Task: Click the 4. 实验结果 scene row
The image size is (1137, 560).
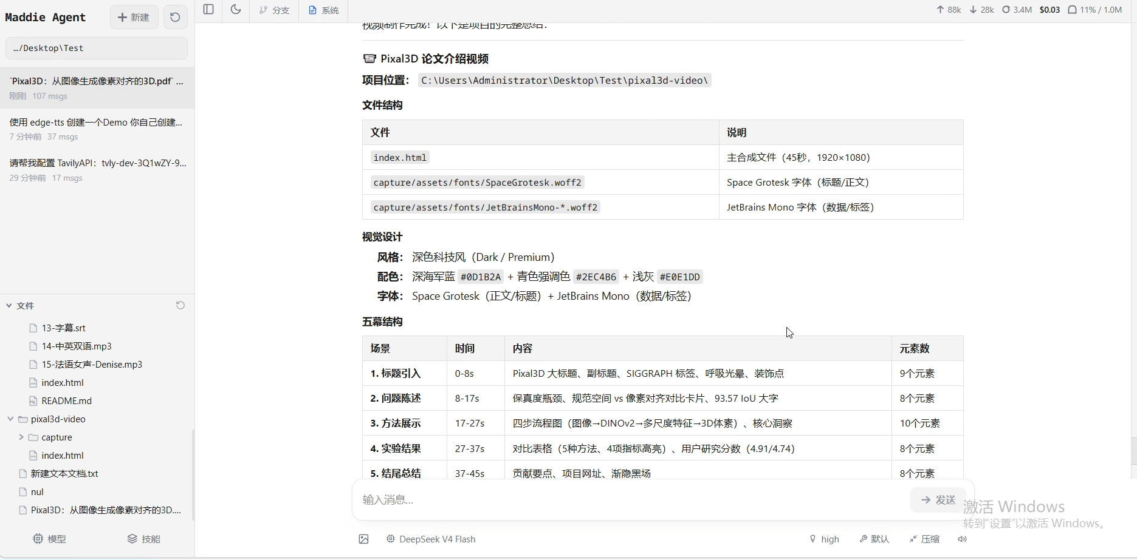Action: [662, 448]
